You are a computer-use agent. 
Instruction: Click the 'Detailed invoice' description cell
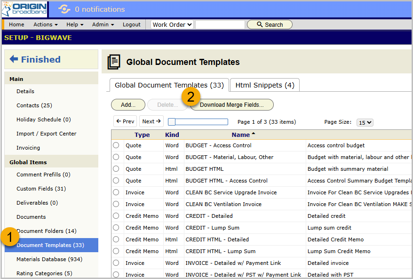click(328, 263)
